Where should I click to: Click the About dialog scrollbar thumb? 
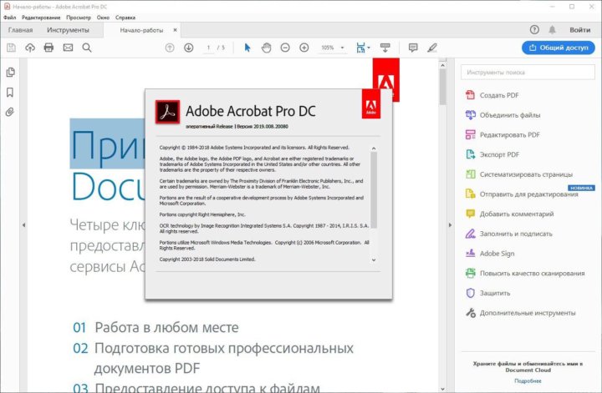point(374,190)
